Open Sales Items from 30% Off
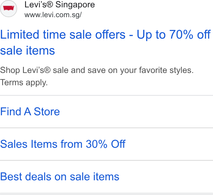Viewport: 213px width, 195px height. point(63,144)
